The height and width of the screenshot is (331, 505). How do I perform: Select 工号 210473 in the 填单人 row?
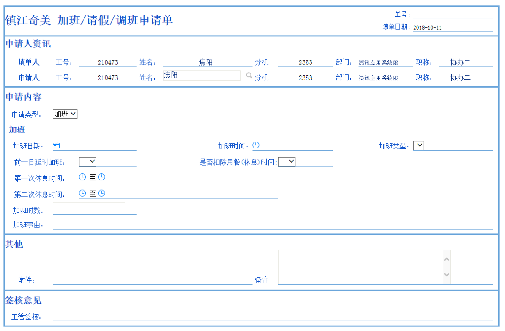108,63
